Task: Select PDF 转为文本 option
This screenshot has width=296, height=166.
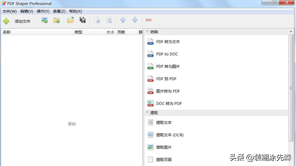Action: 168,42
